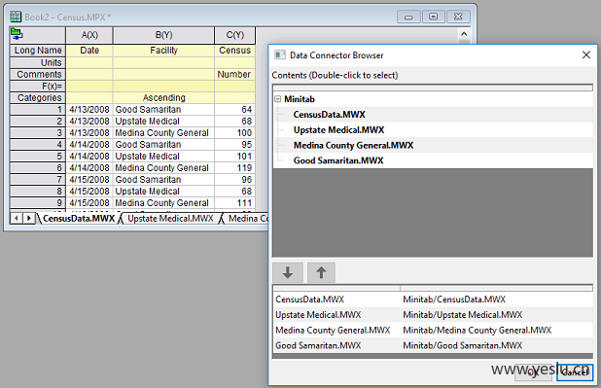
Task: Click the Book2 workbook icon in the title bar
Action: coord(16,17)
